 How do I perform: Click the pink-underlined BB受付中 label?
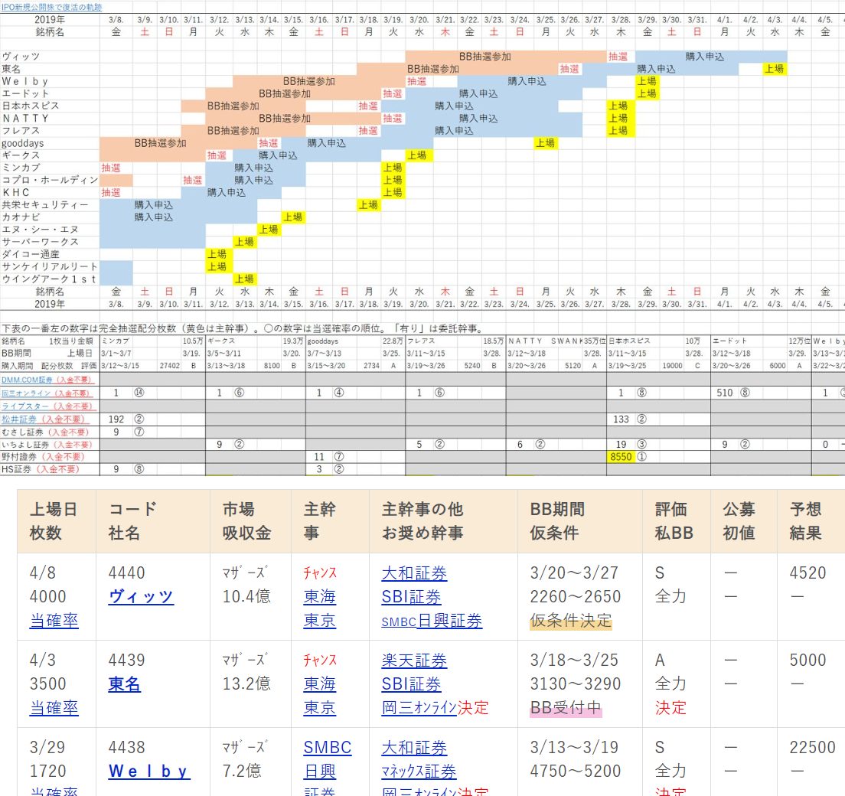click(566, 708)
